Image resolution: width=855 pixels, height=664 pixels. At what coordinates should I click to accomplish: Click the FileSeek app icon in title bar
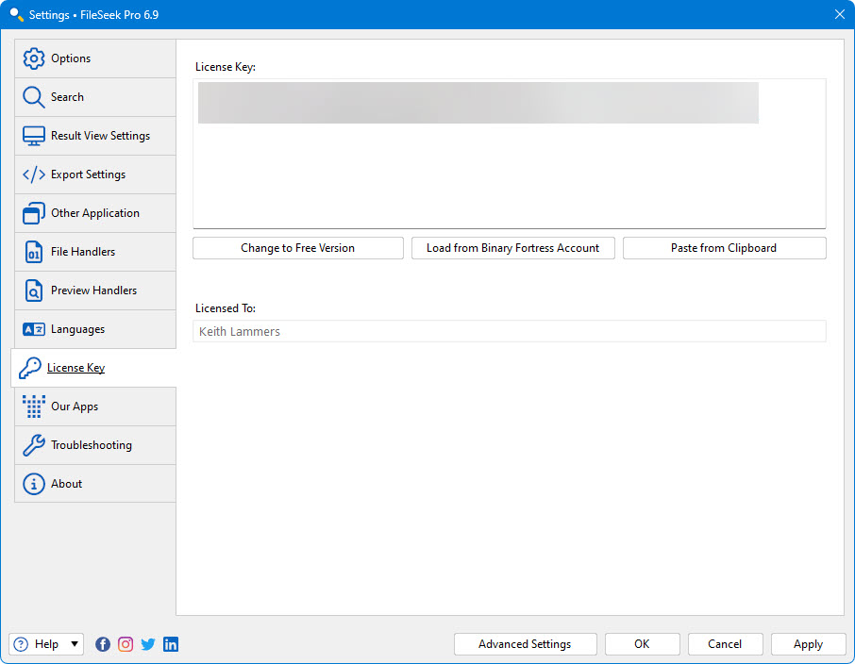(16, 15)
